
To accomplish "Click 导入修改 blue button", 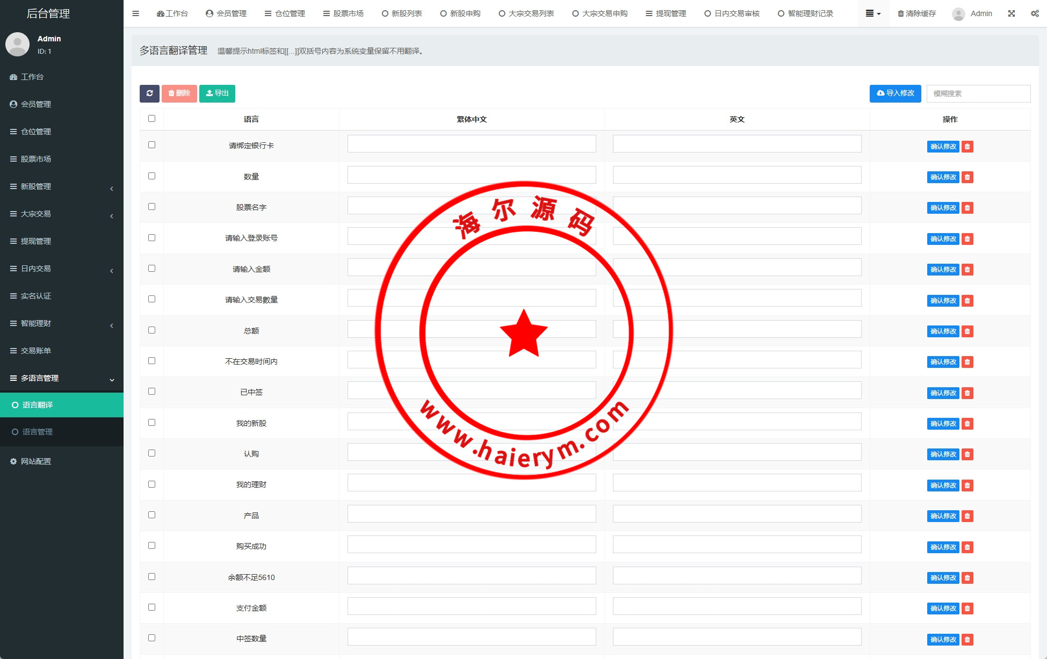I will coord(895,93).
